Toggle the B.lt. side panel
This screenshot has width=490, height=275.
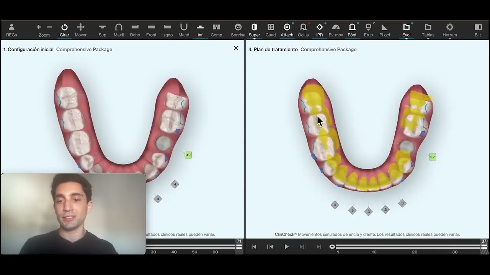point(478,30)
